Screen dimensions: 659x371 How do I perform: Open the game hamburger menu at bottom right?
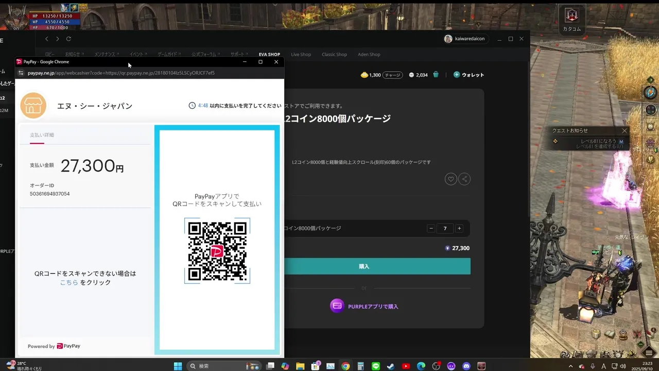tap(649, 353)
